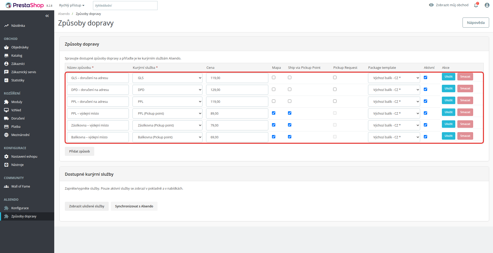This screenshot has height=253, width=493.
Task: Click the Mezinárodní globe icon
Action: pos(6,135)
